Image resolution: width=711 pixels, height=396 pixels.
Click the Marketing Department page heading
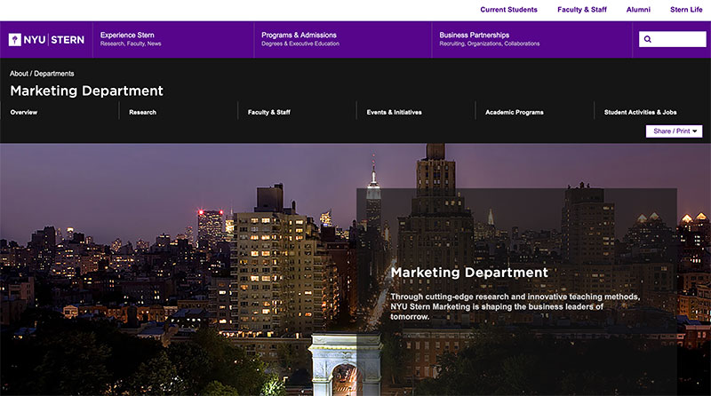pos(86,91)
